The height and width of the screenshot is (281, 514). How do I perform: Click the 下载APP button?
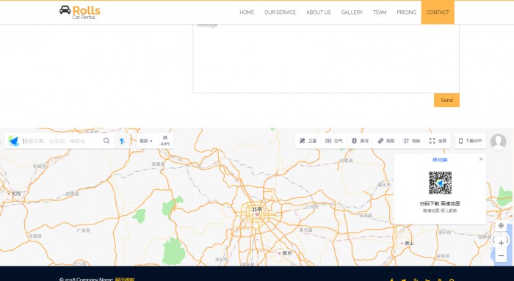pos(470,141)
